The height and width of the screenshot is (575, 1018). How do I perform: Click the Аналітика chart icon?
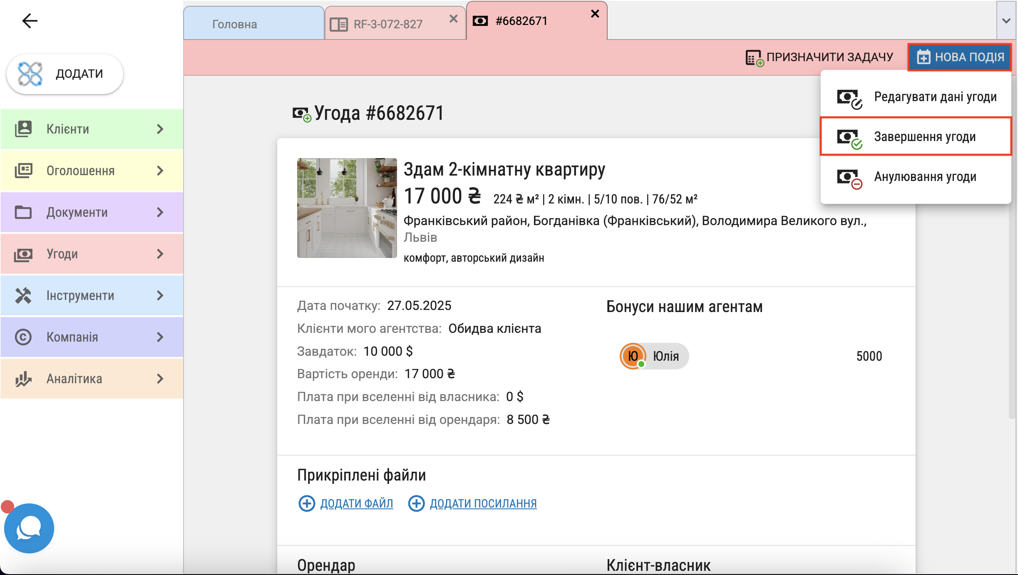click(x=23, y=379)
